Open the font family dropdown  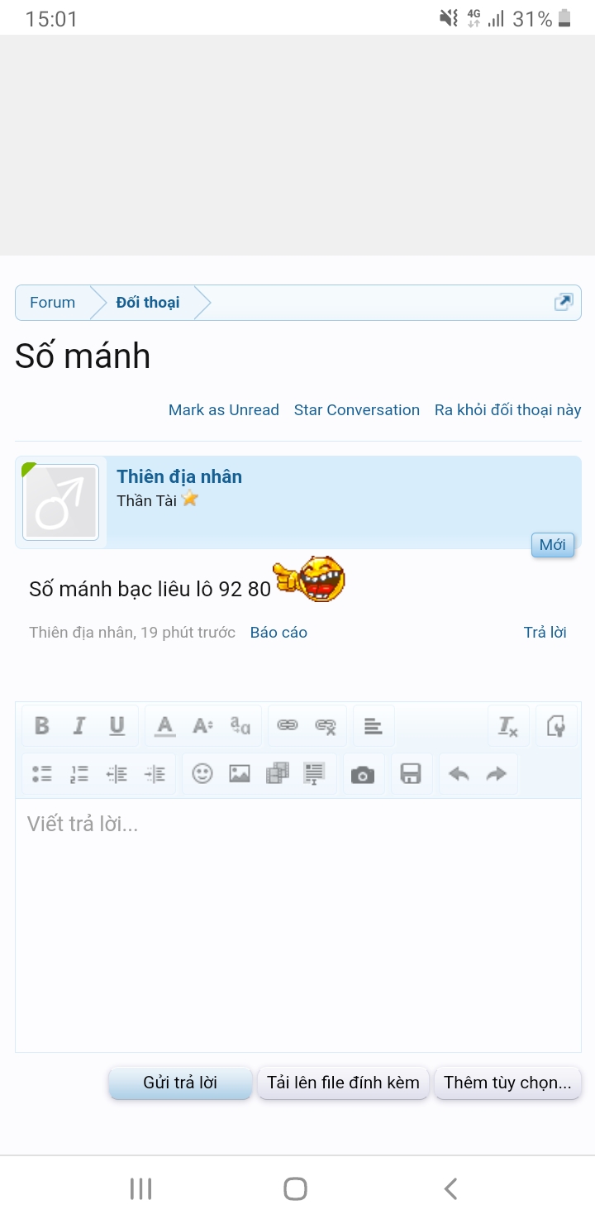(x=240, y=726)
